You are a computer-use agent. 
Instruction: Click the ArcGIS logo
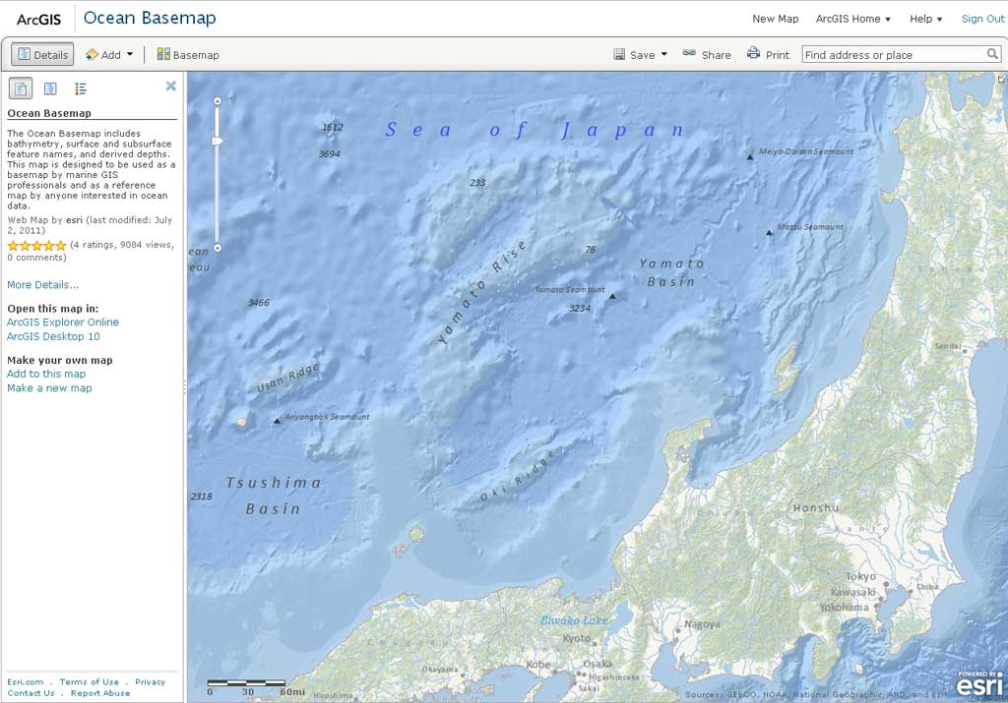point(38,20)
